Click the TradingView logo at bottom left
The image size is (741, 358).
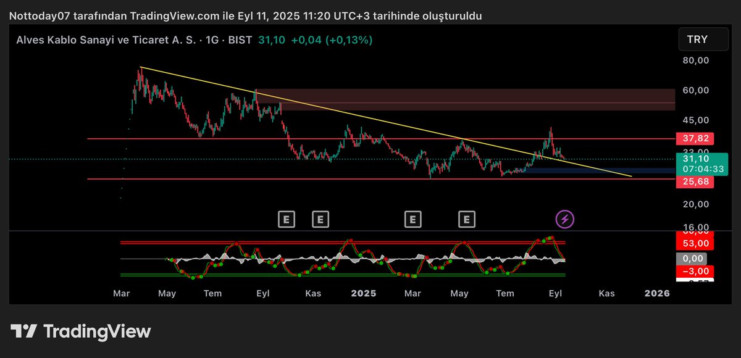click(x=81, y=331)
